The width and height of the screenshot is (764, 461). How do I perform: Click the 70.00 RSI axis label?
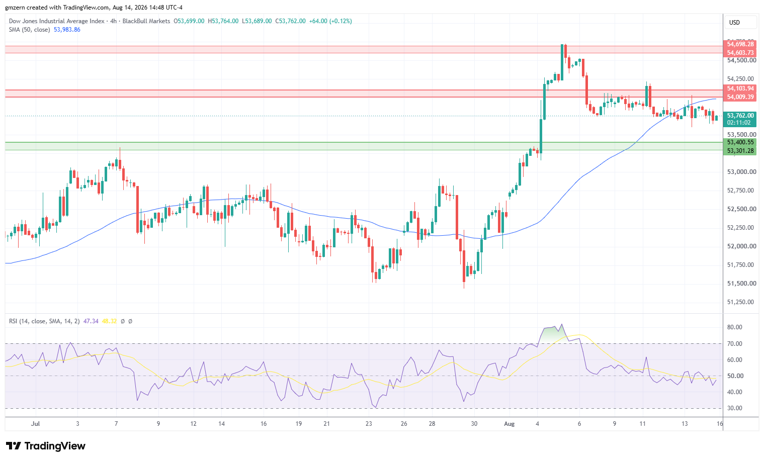point(735,344)
